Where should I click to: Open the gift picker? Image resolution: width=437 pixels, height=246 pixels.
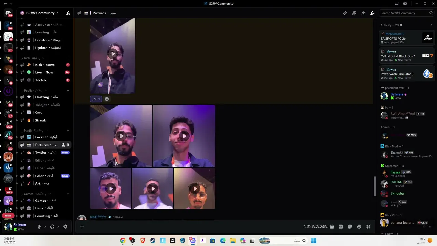[x=332, y=227]
